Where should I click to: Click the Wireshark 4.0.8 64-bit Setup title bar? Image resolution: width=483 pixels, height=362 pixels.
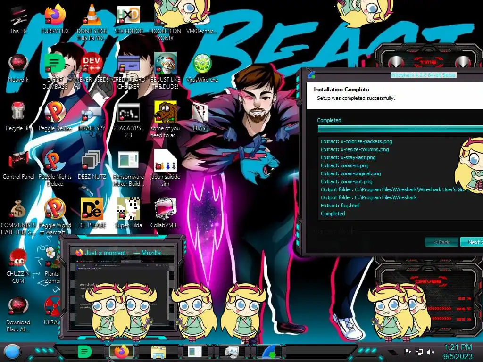coord(423,75)
